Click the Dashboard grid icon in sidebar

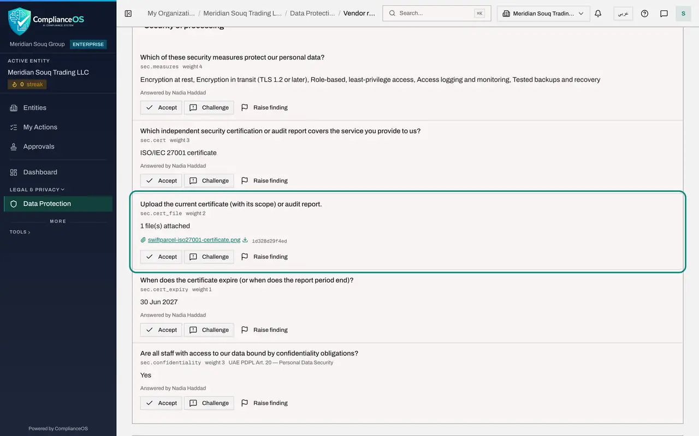(14, 172)
